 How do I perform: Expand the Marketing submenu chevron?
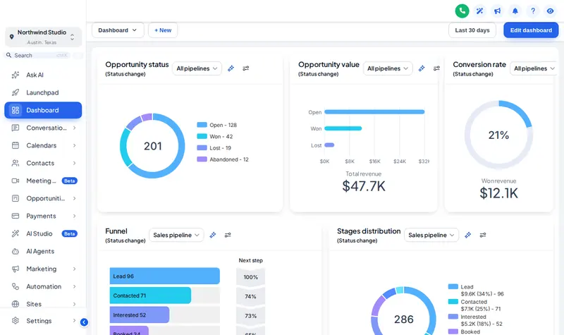75,269
